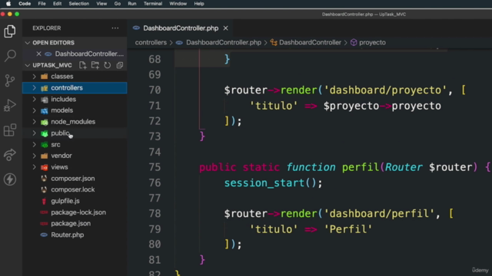The height and width of the screenshot is (276, 492).
Task: Collapse the UPTASK_MVC project section
Action: (x=28, y=65)
